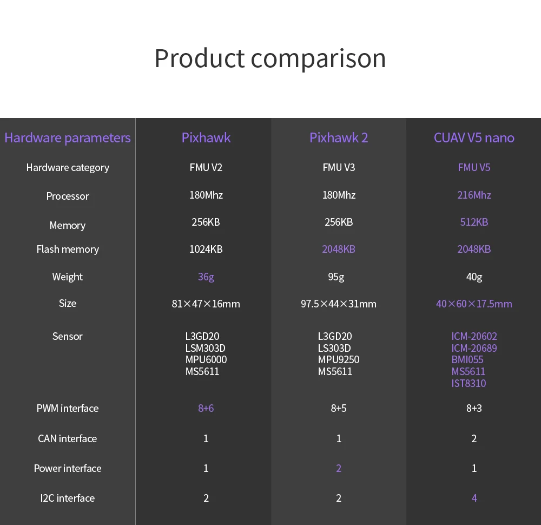Click the Pixhawk column header

pyautogui.click(x=206, y=137)
